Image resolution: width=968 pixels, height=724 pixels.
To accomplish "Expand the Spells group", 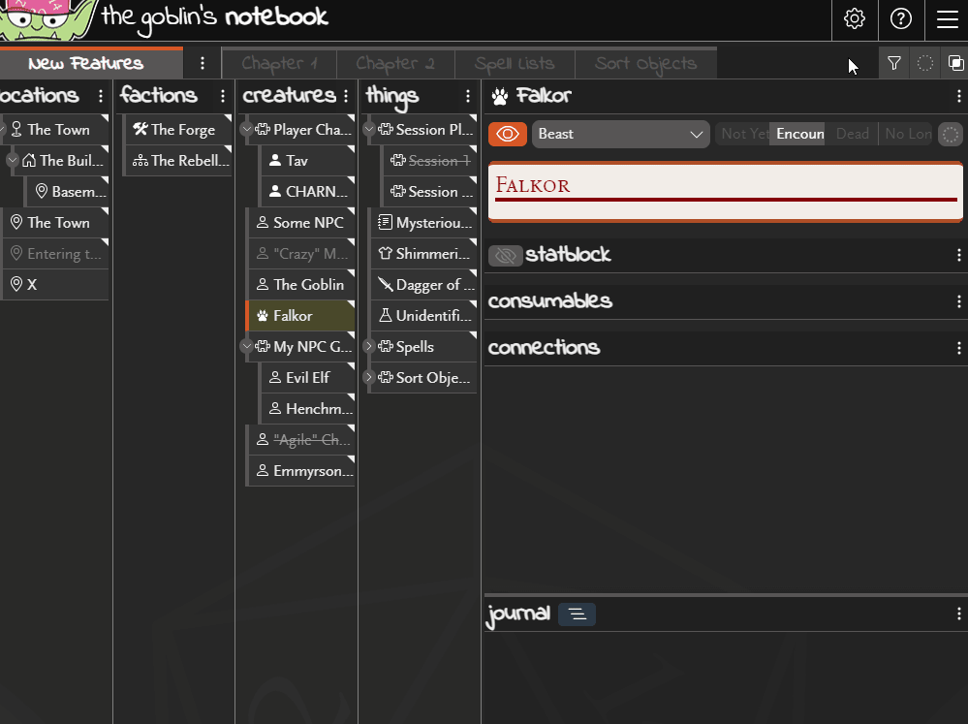I will (x=369, y=347).
